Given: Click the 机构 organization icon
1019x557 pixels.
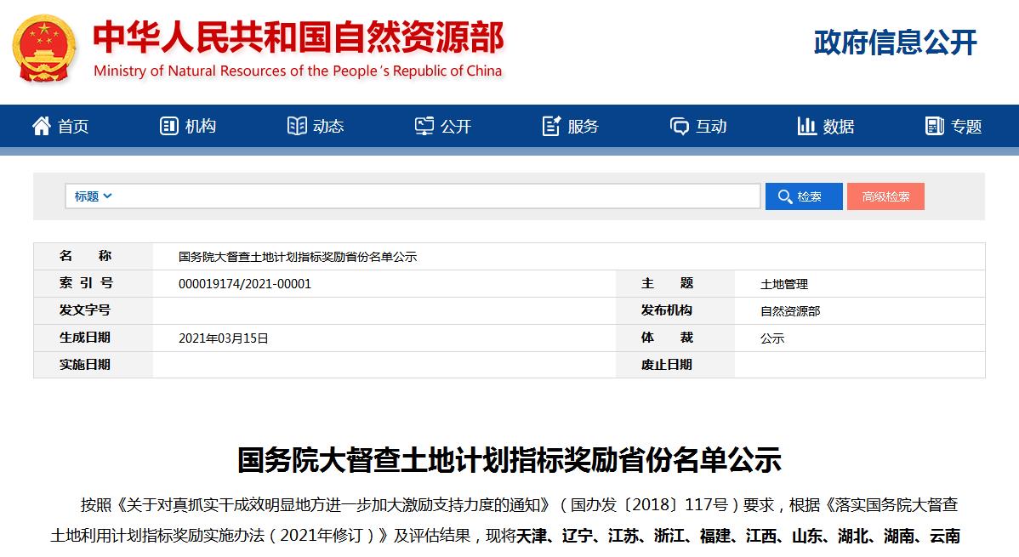Looking at the screenshot, I should (168, 126).
